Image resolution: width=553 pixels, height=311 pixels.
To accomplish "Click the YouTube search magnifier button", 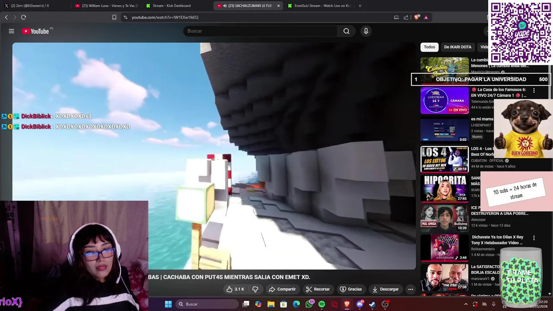I will [x=346, y=31].
